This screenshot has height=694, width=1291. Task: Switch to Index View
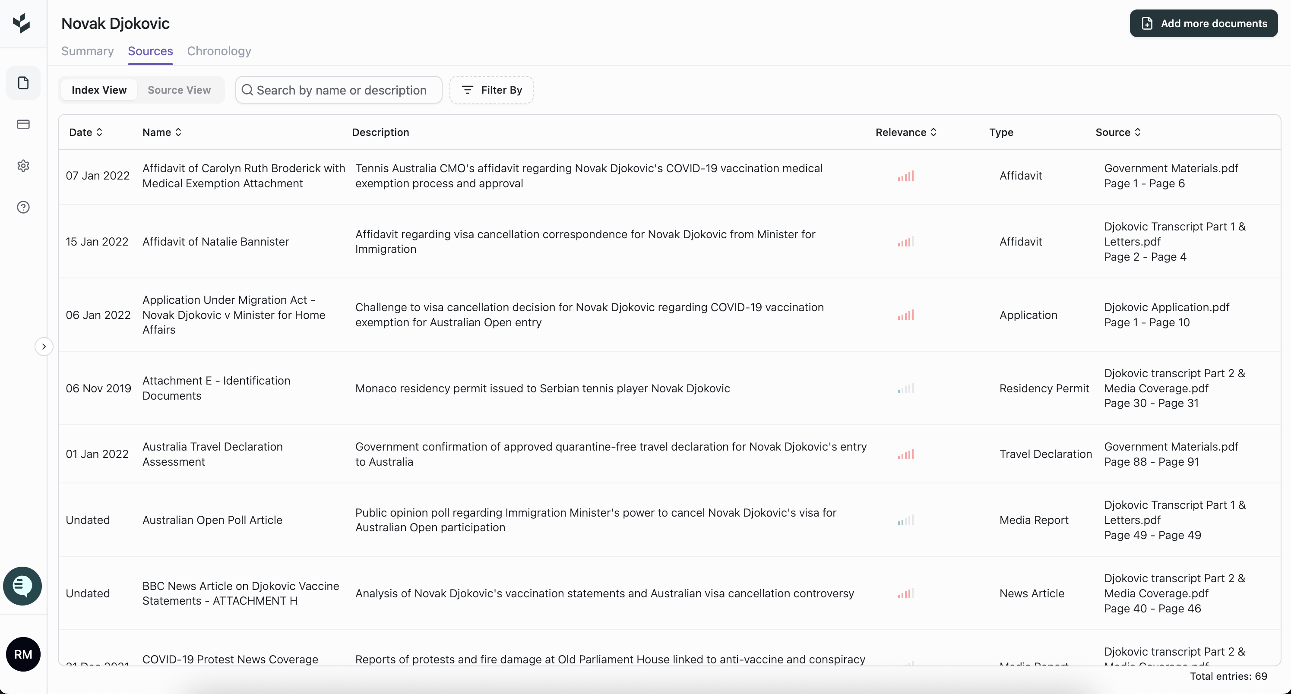tap(99, 90)
